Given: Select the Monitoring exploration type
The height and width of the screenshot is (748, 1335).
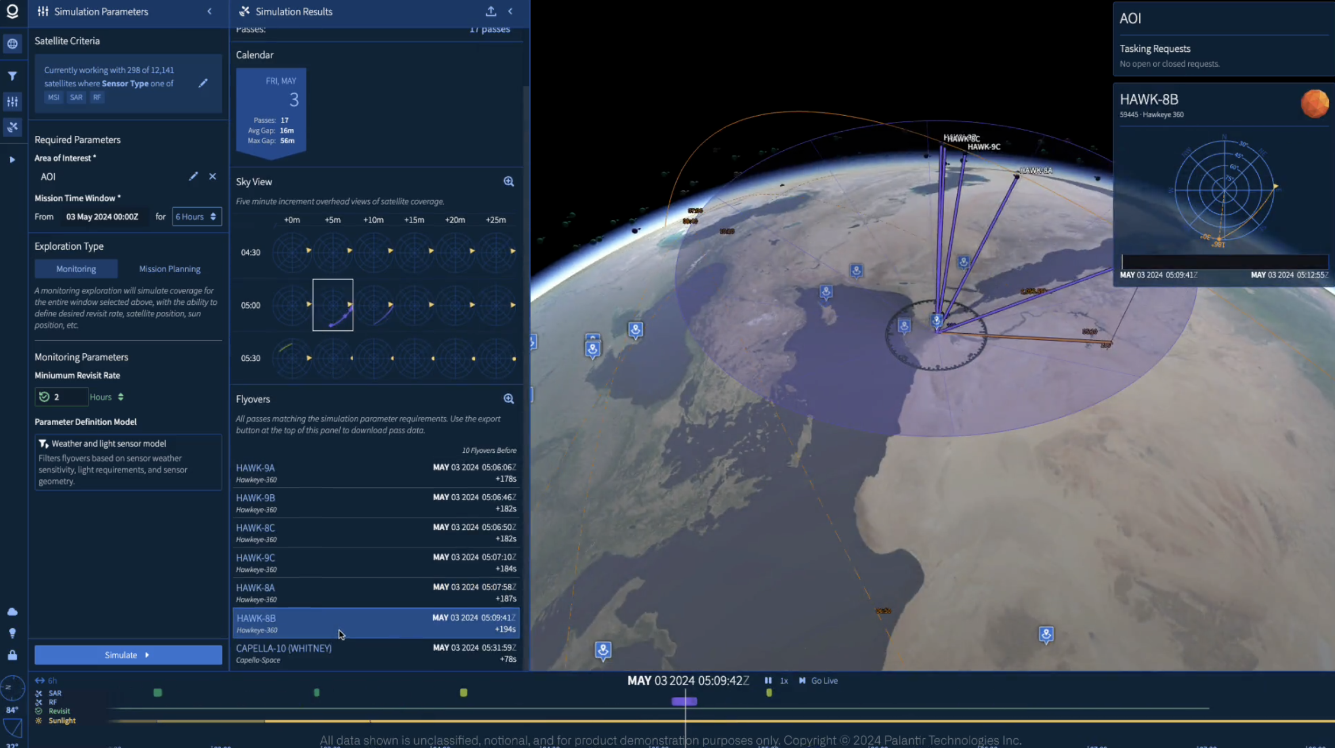Looking at the screenshot, I should tap(76, 269).
